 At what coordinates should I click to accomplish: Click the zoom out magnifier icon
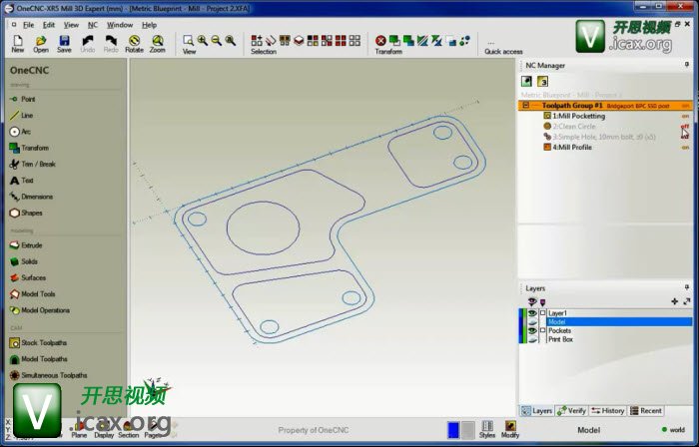217,41
